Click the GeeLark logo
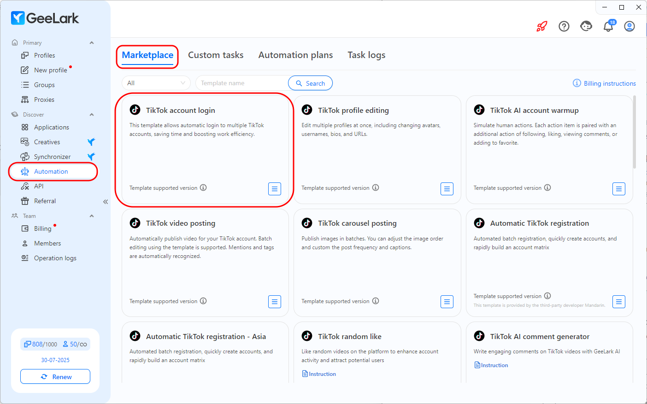 [45, 18]
